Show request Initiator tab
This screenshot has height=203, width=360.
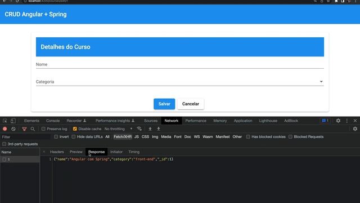tap(116, 152)
